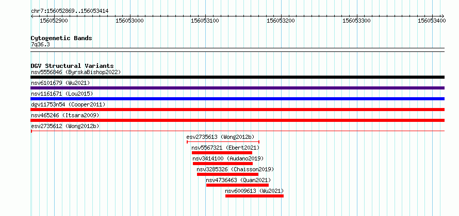Click the red dgv11753n54 variant bar

tap(237, 110)
